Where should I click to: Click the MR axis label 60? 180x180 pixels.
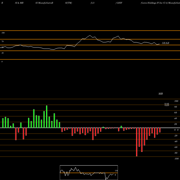176,113
